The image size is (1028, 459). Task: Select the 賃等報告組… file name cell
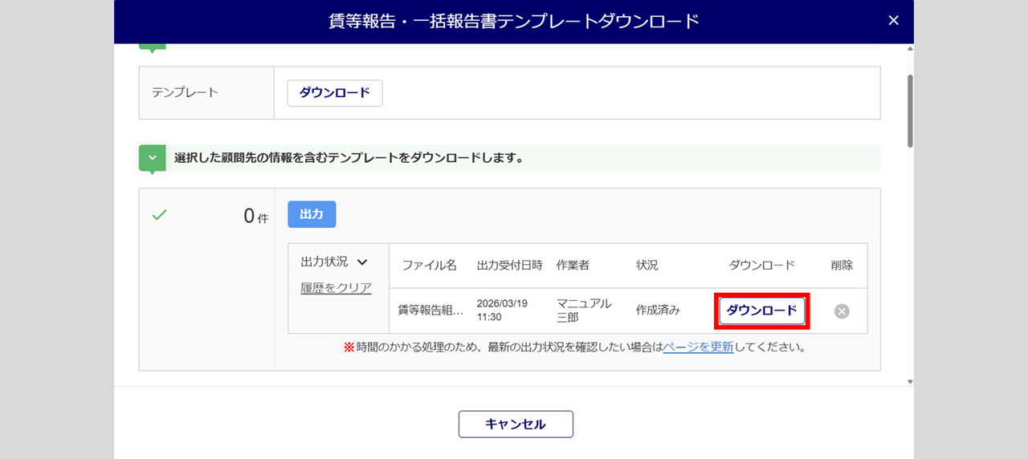[x=430, y=311]
